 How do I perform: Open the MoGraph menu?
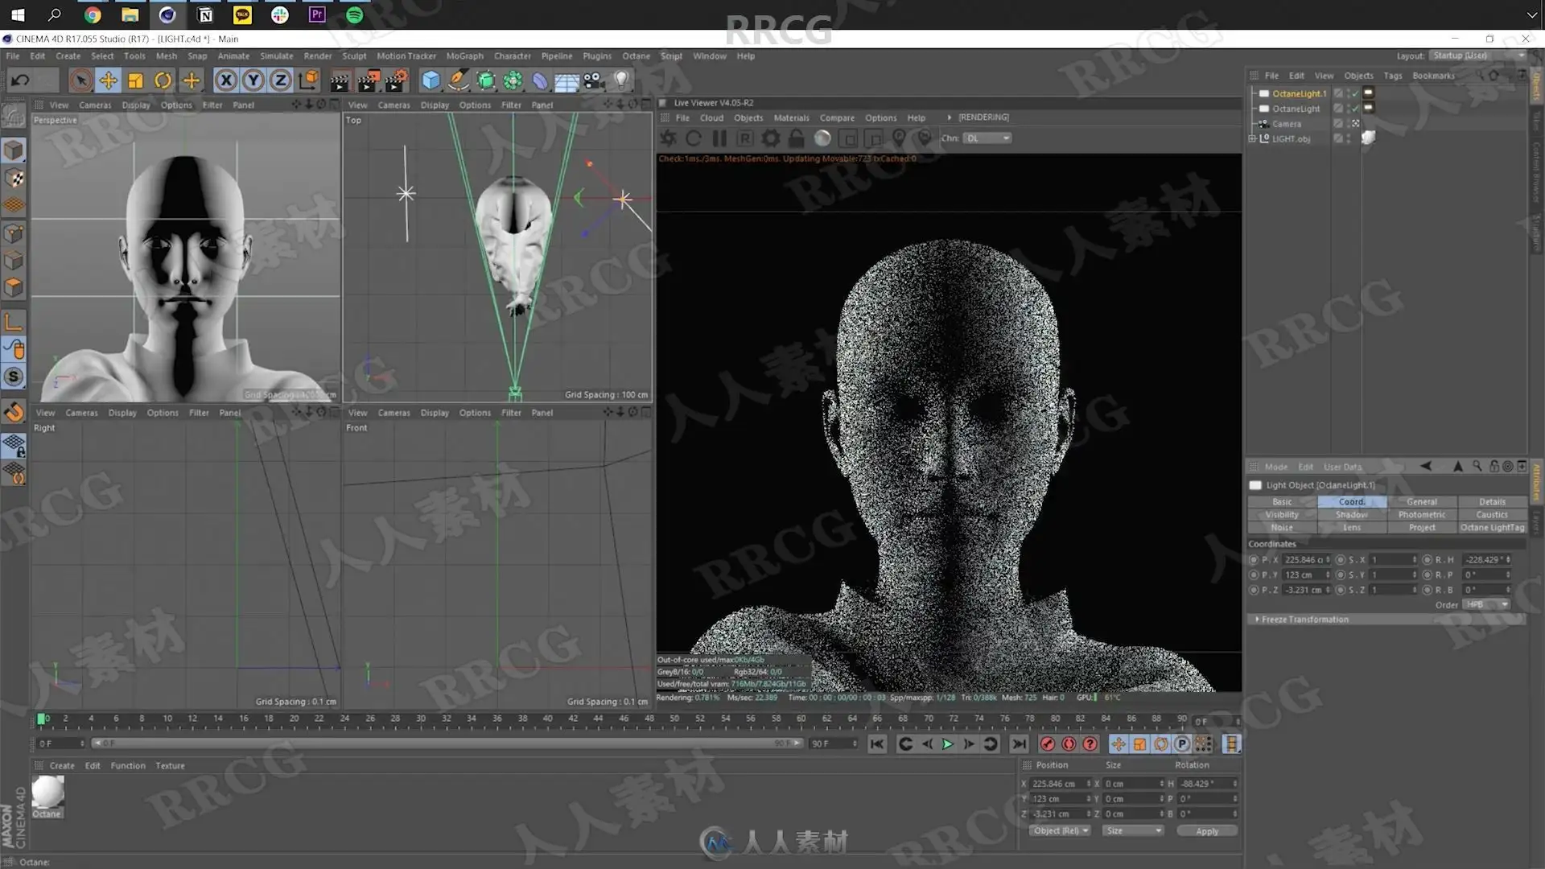coord(464,56)
